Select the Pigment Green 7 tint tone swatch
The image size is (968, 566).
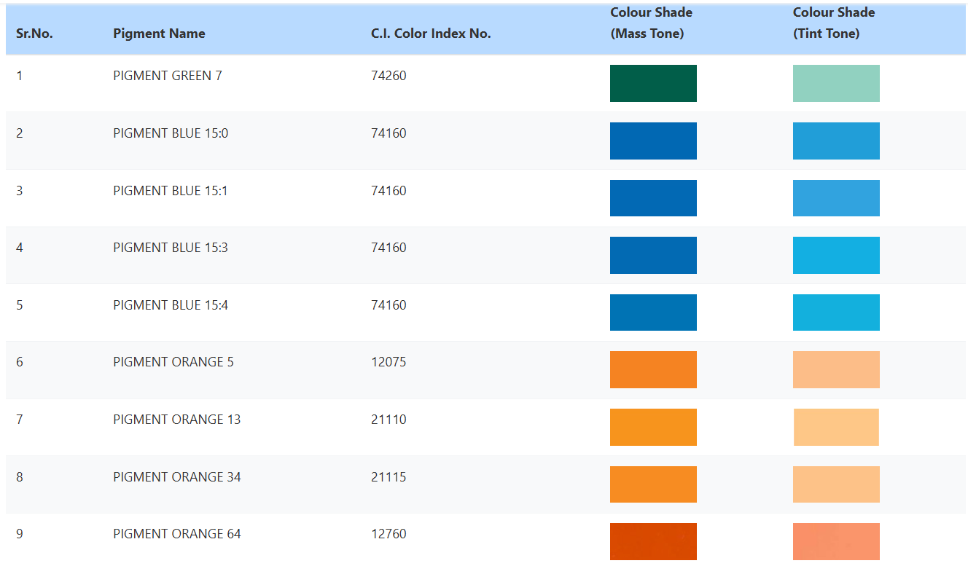click(836, 83)
